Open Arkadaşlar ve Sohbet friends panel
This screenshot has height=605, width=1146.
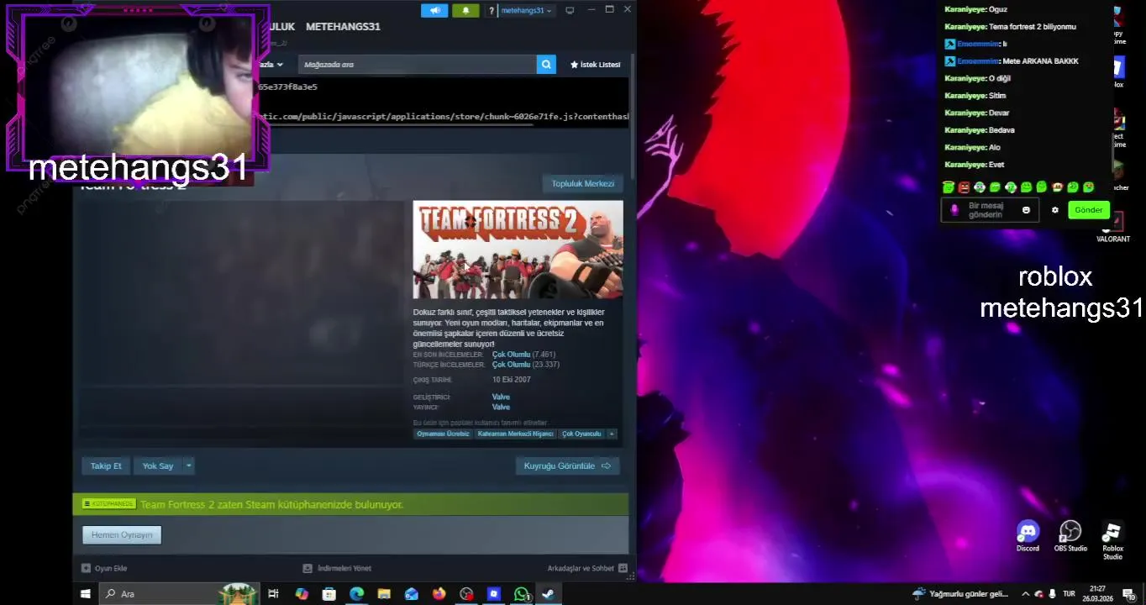(587, 568)
